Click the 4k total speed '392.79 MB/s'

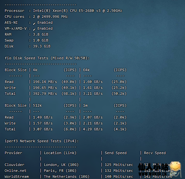point(45,94)
